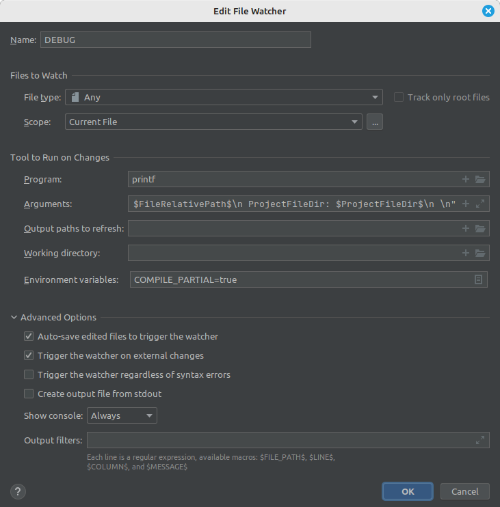Enable Track only root files checkbox

tap(399, 97)
